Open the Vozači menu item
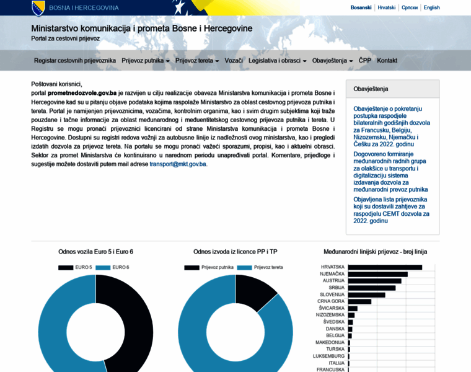This screenshot has height=372, width=471. (234, 60)
